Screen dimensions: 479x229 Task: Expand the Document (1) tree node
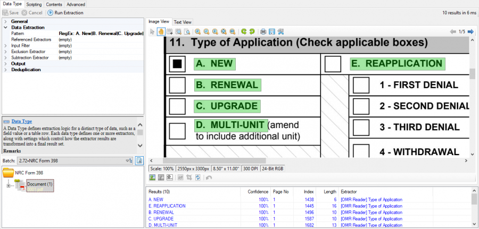tap(9, 185)
